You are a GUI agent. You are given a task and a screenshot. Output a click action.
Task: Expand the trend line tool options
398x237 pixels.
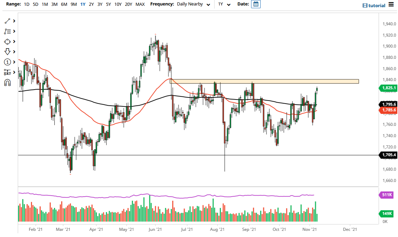pos(14,21)
